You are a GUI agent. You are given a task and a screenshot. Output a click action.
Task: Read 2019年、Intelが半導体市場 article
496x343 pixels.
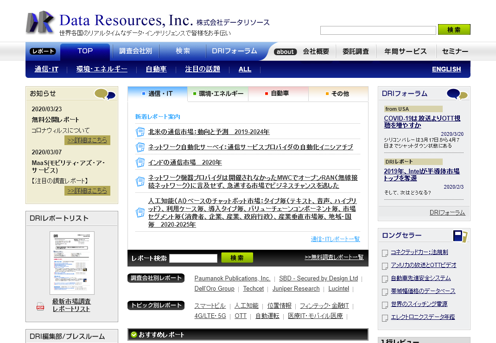[422, 175]
